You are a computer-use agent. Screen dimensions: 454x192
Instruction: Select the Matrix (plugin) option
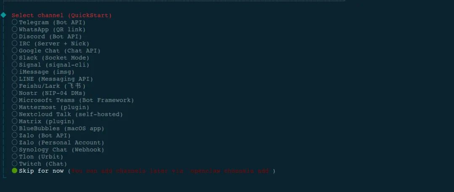click(43, 121)
